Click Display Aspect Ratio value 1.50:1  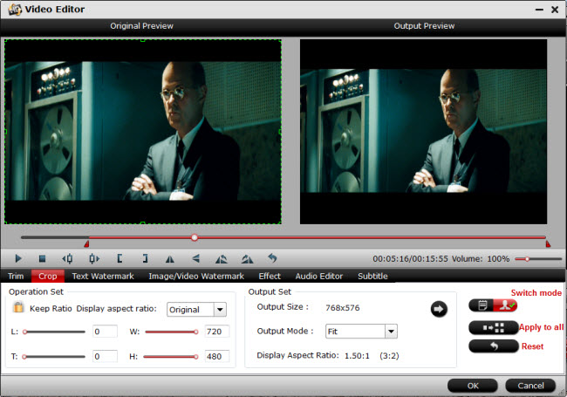[357, 356]
